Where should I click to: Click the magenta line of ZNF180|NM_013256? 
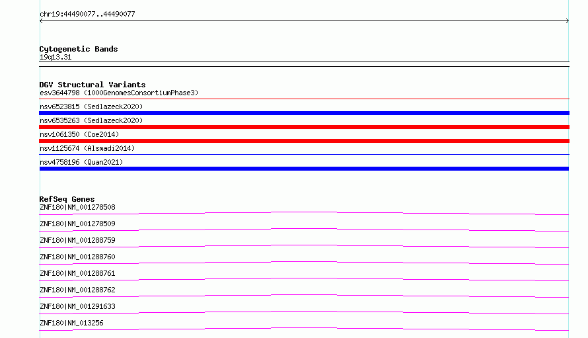[304, 329]
